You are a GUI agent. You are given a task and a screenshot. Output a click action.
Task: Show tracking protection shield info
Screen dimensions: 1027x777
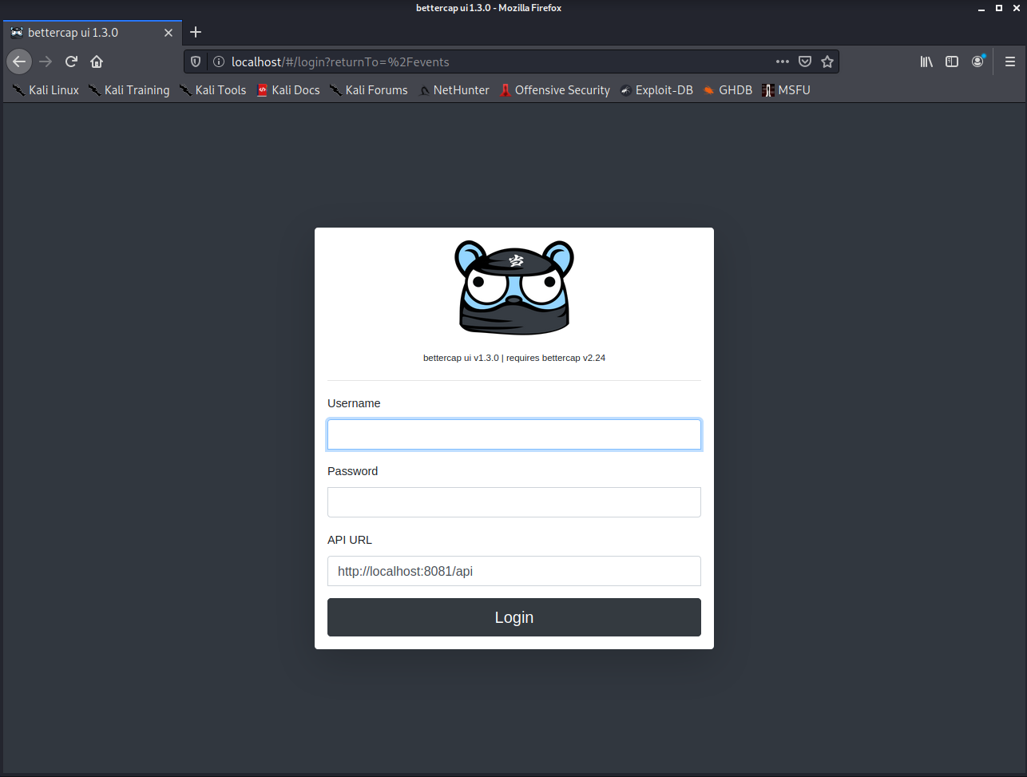click(x=196, y=61)
